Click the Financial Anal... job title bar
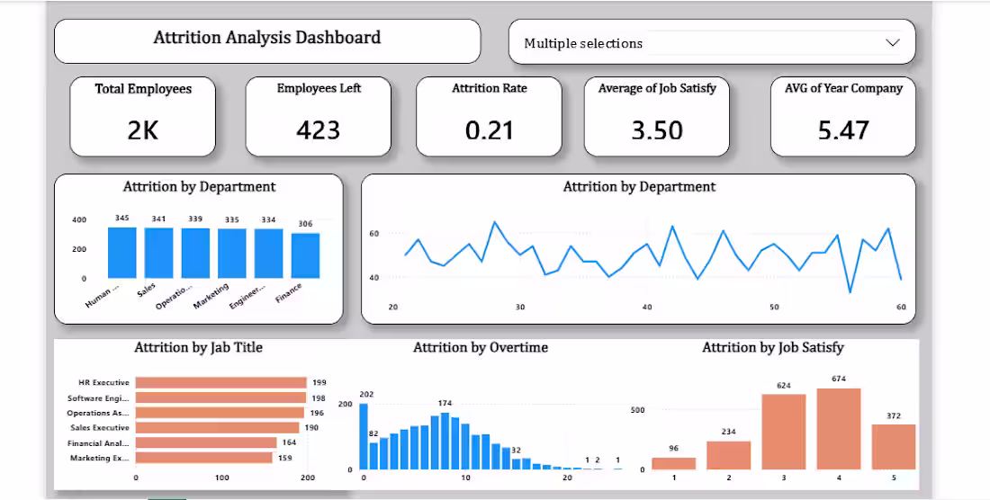This screenshot has height=500, width=990. tap(206, 442)
